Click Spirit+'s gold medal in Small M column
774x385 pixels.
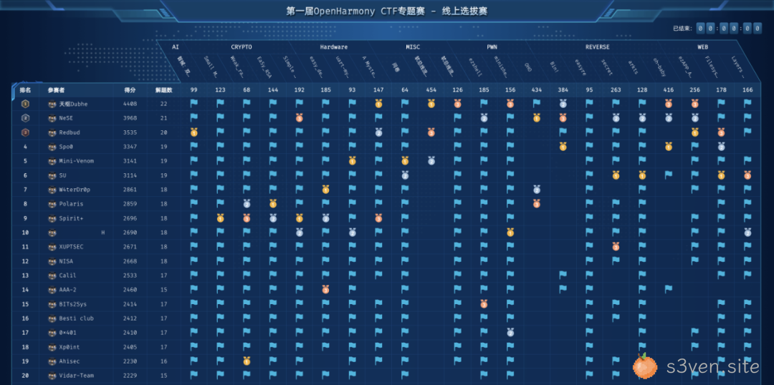pos(220,218)
